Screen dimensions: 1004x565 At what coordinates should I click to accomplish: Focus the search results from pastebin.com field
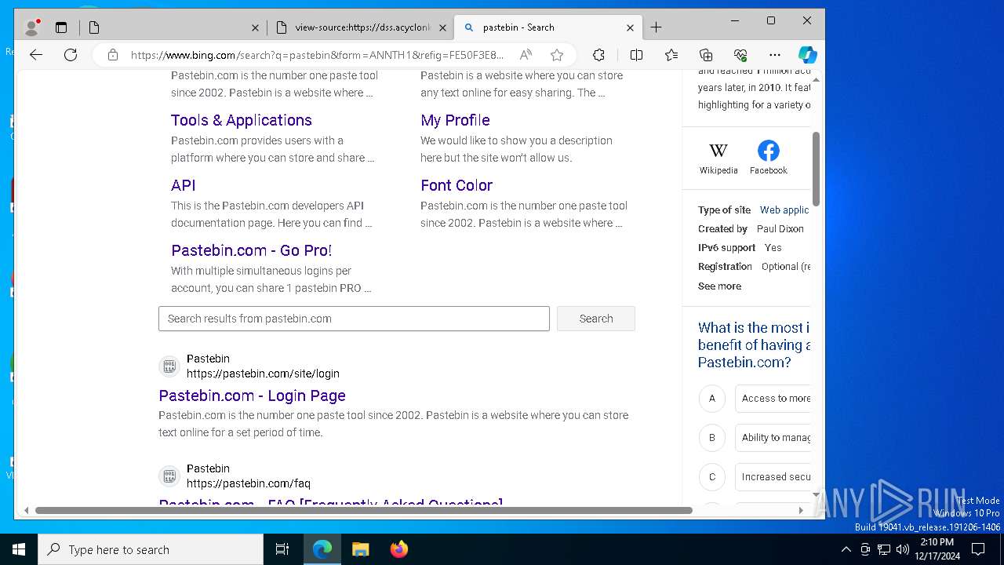(354, 319)
